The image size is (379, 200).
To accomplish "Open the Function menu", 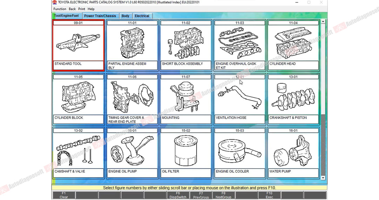I will [60, 9].
